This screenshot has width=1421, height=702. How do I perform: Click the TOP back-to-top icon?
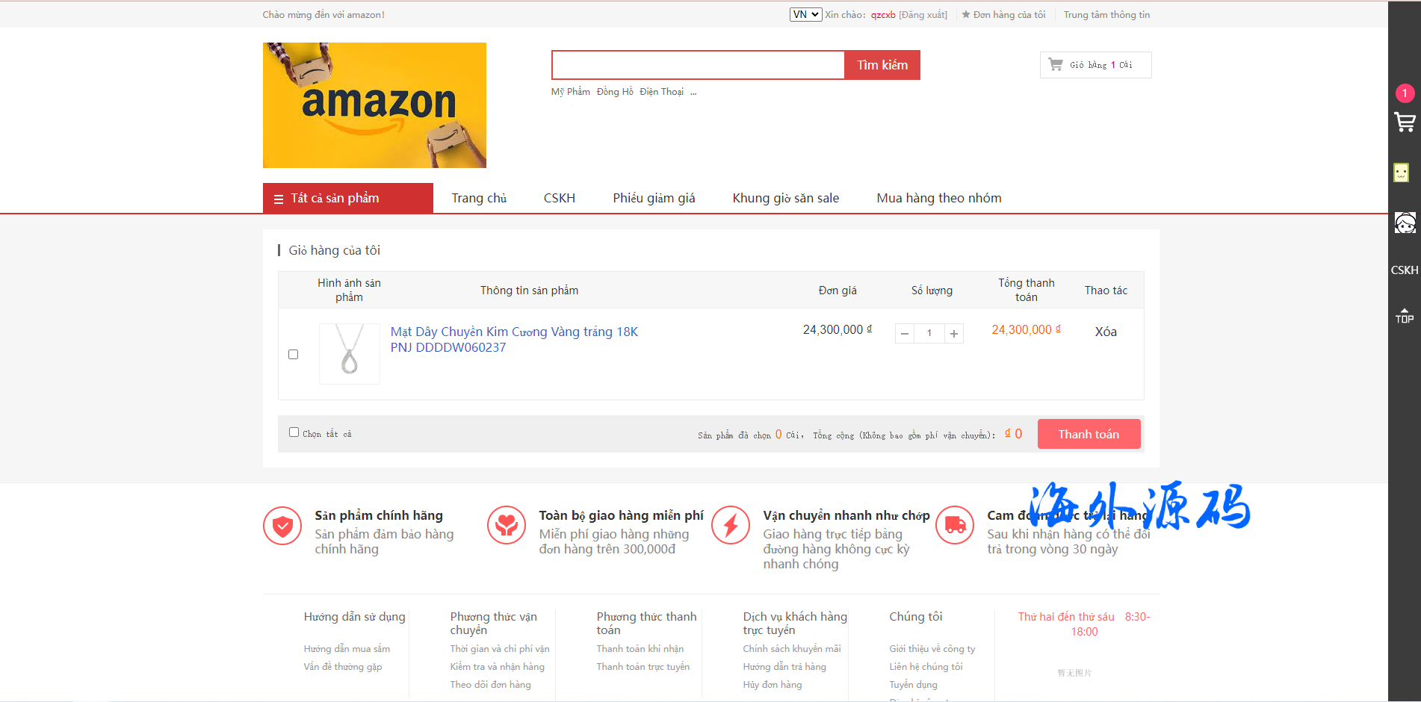coord(1405,316)
